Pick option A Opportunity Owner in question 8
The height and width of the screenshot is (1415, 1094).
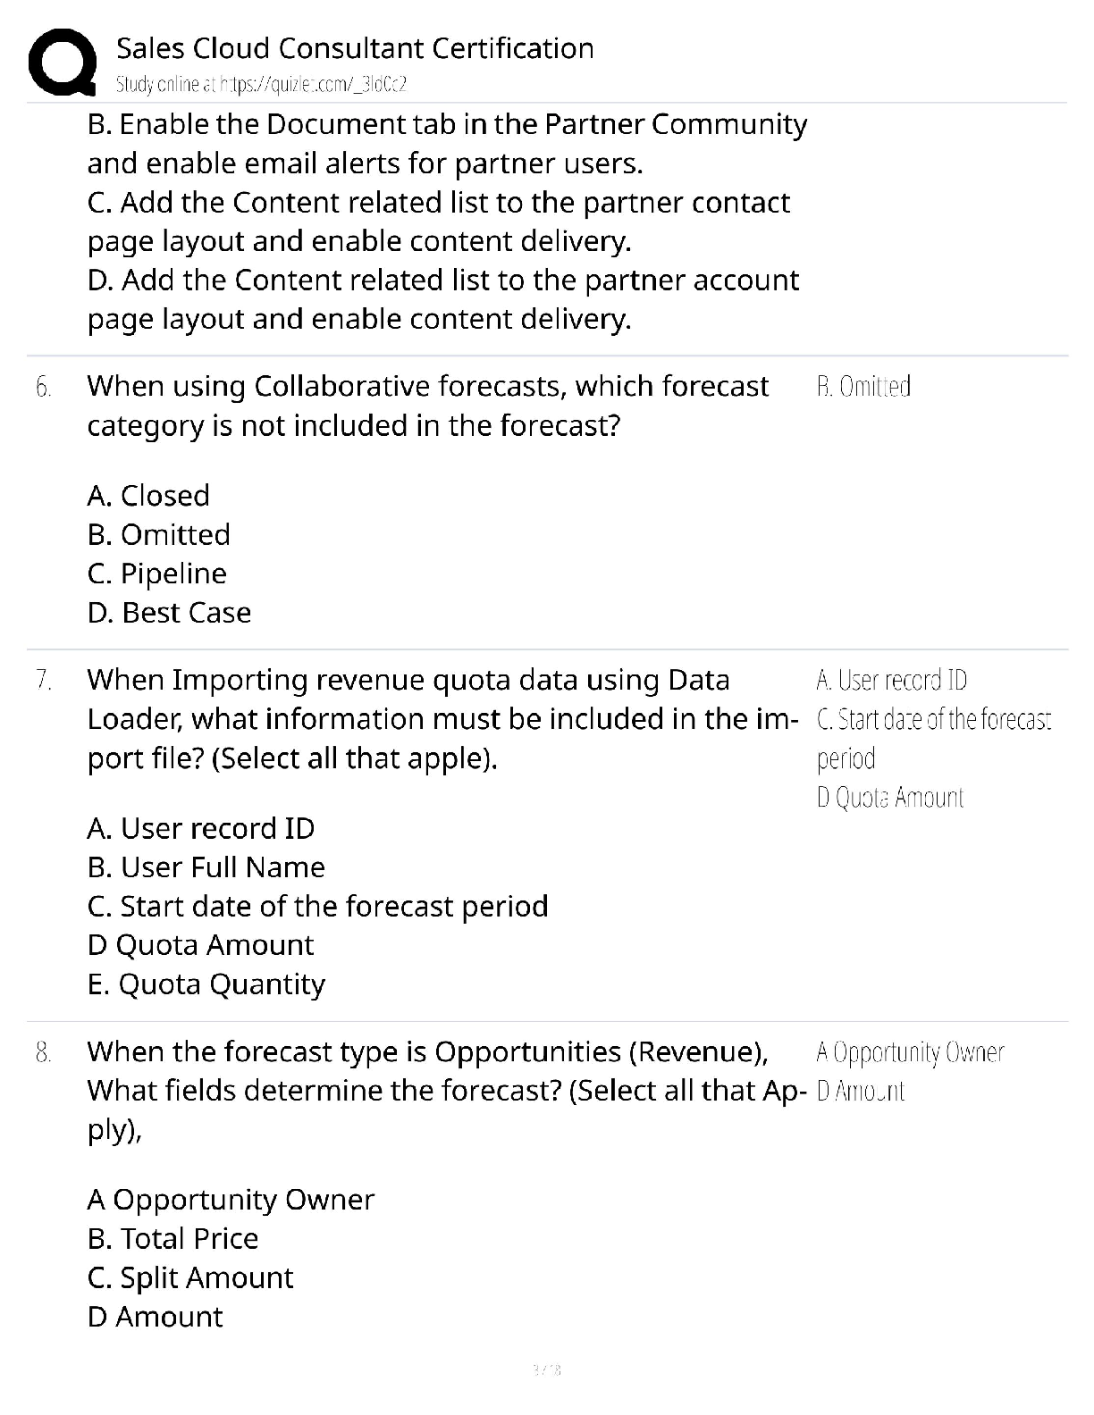pyautogui.click(x=231, y=1200)
